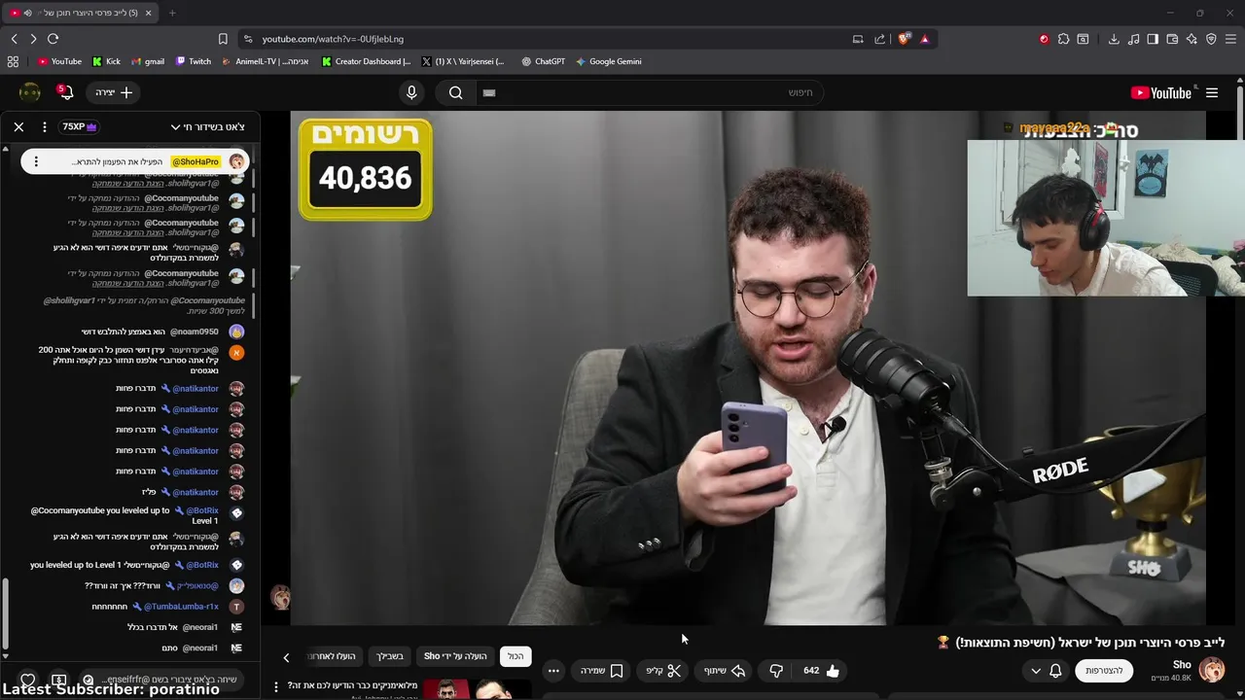Open the gmail bookmark
1245x700 pixels.
(148, 61)
